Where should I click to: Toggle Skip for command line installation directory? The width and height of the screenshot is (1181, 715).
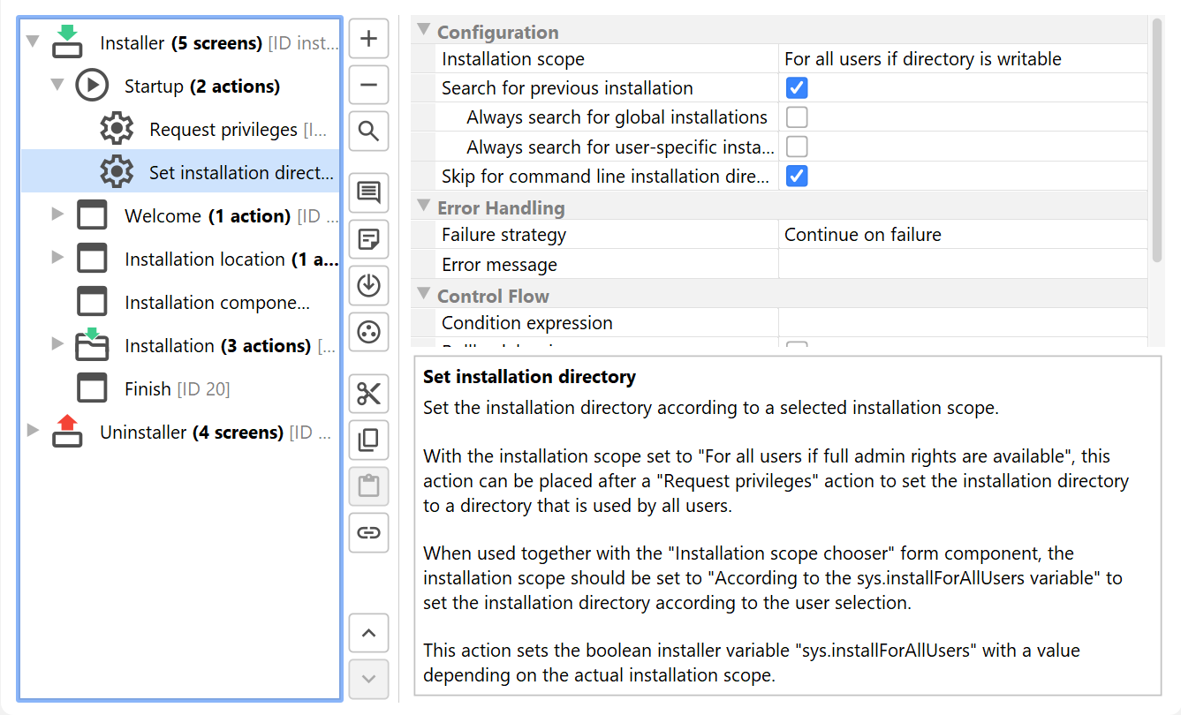pyautogui.click(x=797, y=176)
